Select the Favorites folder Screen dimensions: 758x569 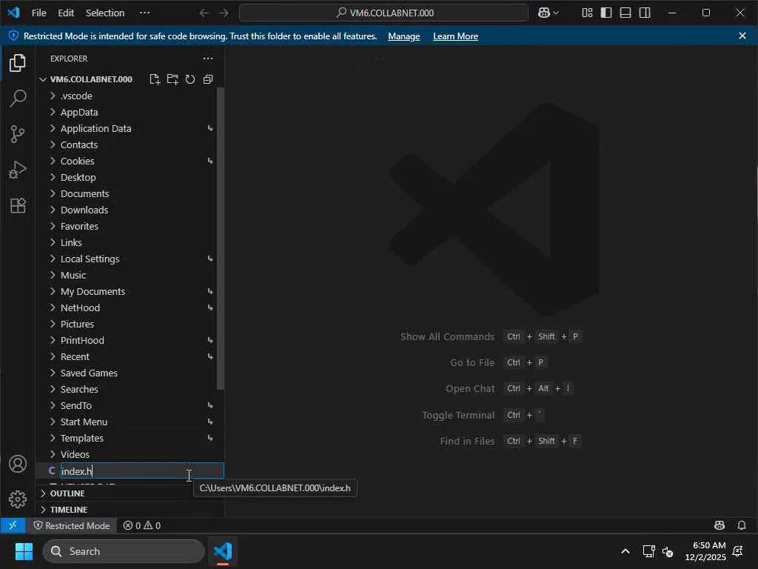click(126, 226)
